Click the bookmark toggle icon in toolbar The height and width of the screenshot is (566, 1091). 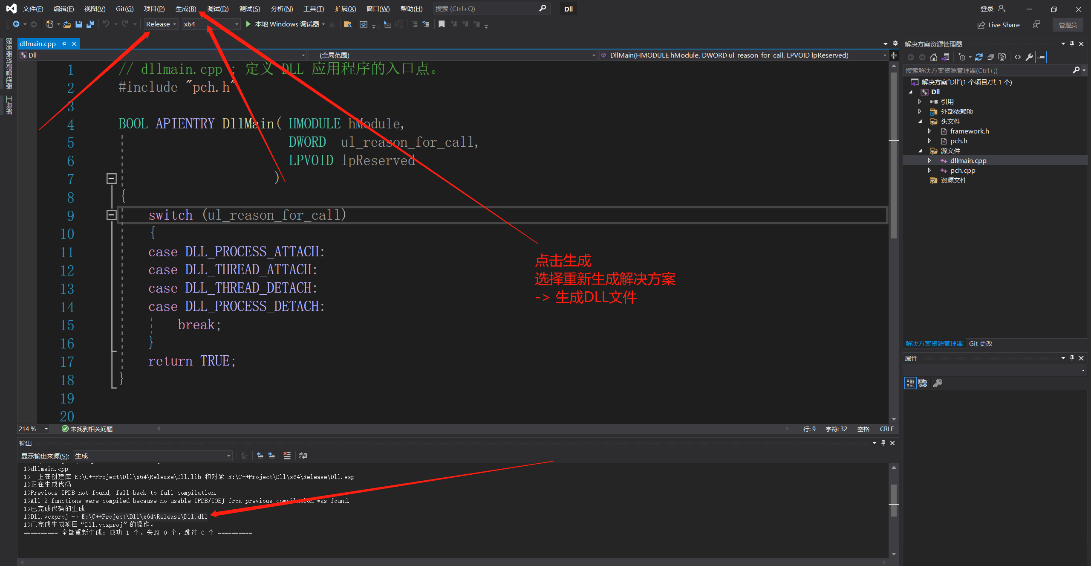[442, 24]
